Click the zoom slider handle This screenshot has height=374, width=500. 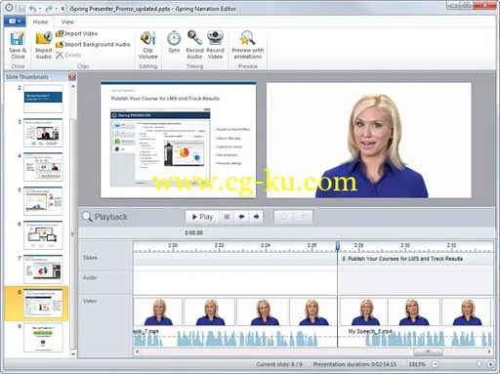479,364
